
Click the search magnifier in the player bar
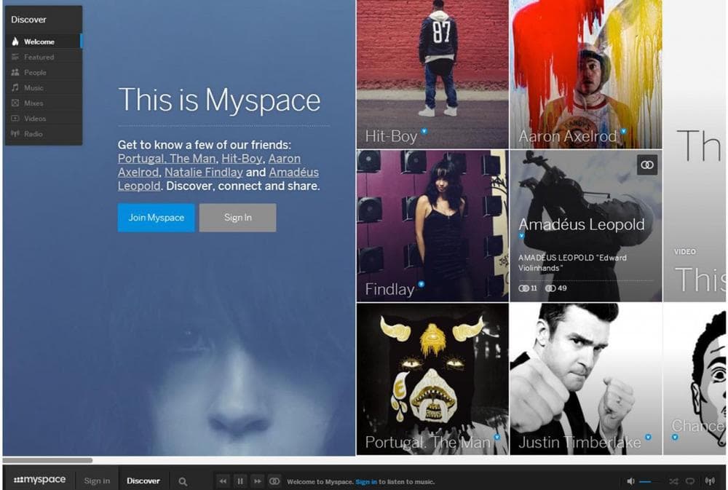pyautogui.click(x=181, y=481)
